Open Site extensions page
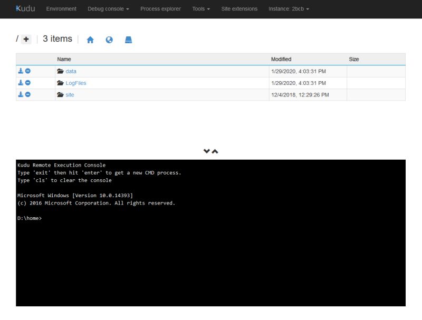 pos(239,9)
